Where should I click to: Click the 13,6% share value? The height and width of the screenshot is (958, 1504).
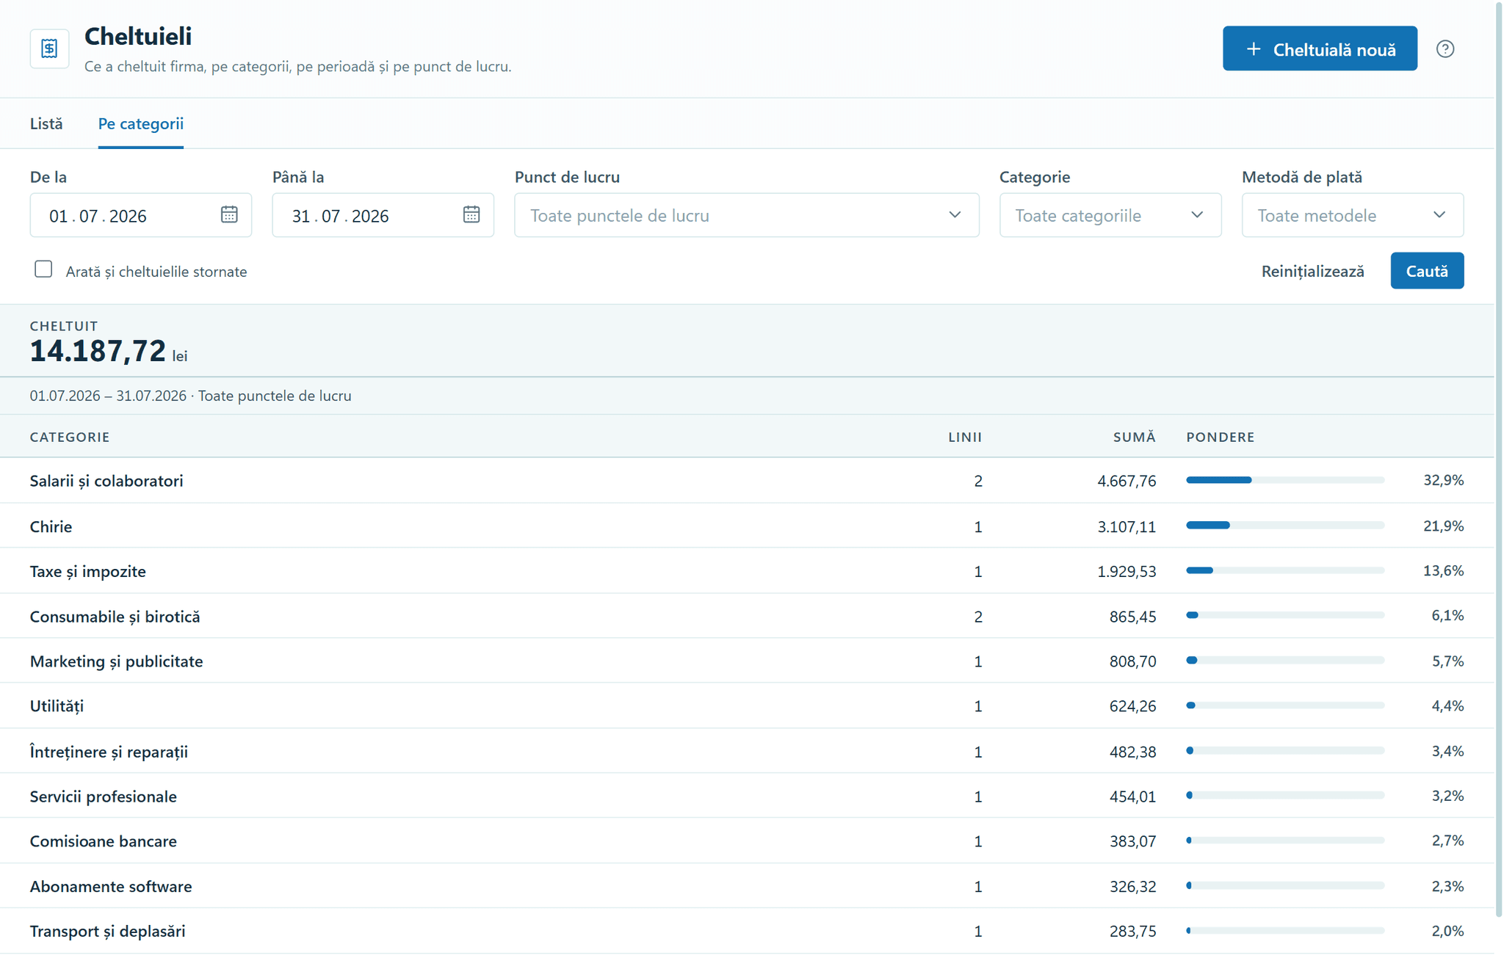(x=1443, y=570)
